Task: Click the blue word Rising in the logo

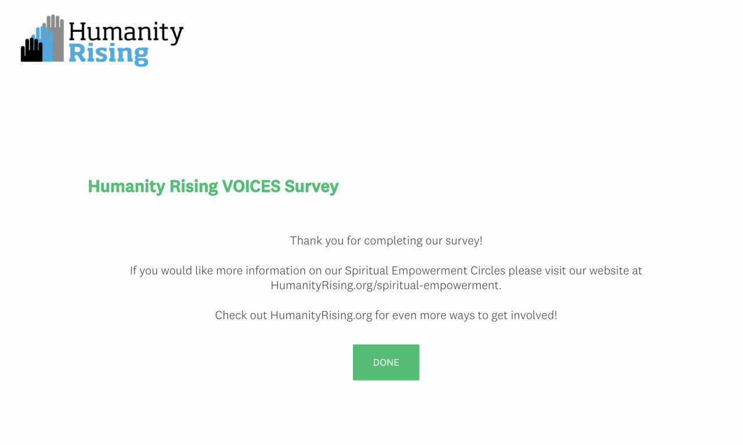Action: [109, 54]
